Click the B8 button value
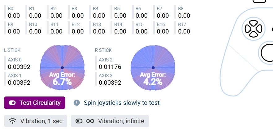 184,16
